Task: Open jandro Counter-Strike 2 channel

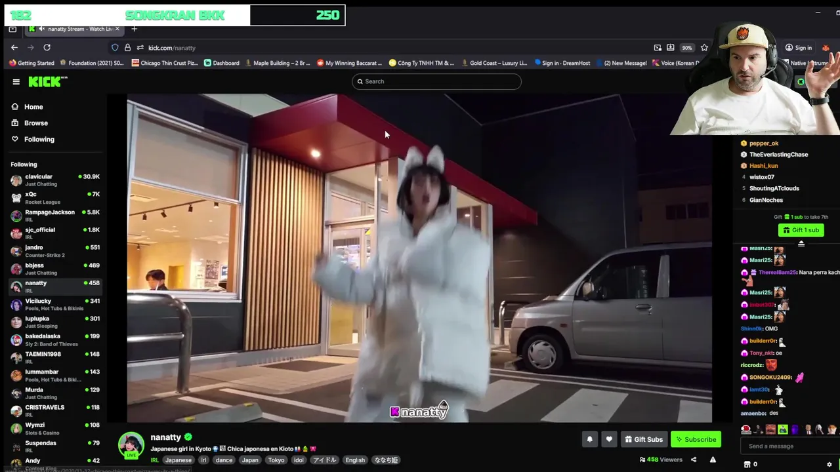Action: 55,250
